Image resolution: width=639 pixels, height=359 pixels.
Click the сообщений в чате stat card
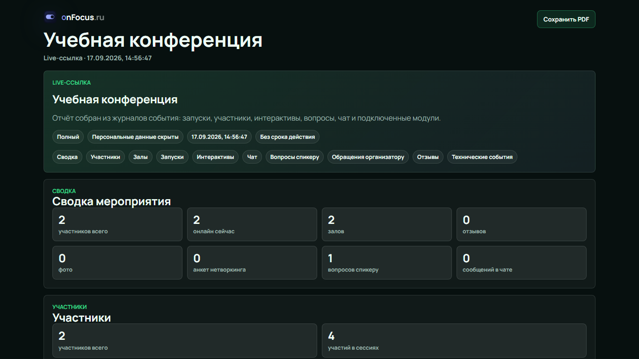pyautogui.click(x=522, y=263)
